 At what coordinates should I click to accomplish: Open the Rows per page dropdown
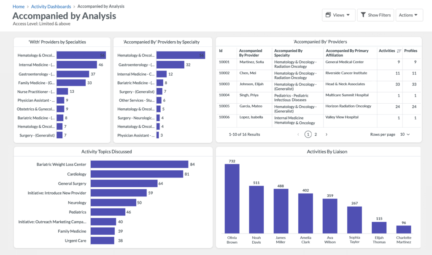click(404, 134)
